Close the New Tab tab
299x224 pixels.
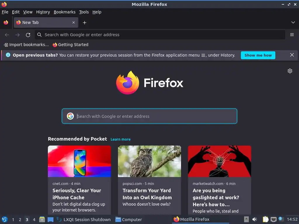[x=74, y=22]
